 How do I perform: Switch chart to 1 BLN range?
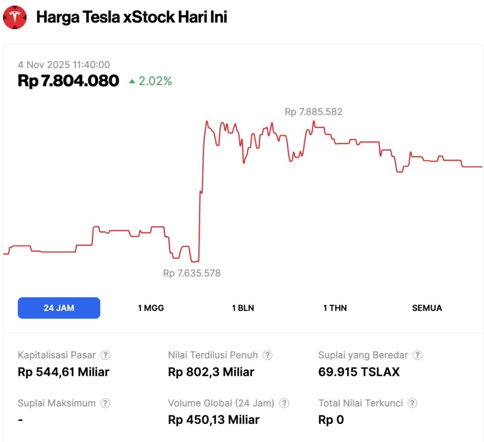[x=243, y=308]
